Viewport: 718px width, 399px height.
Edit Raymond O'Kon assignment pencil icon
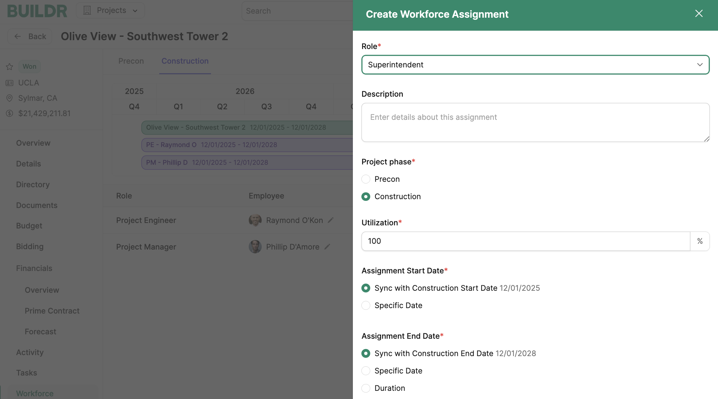pyautogui.click(x=331, y=220)
